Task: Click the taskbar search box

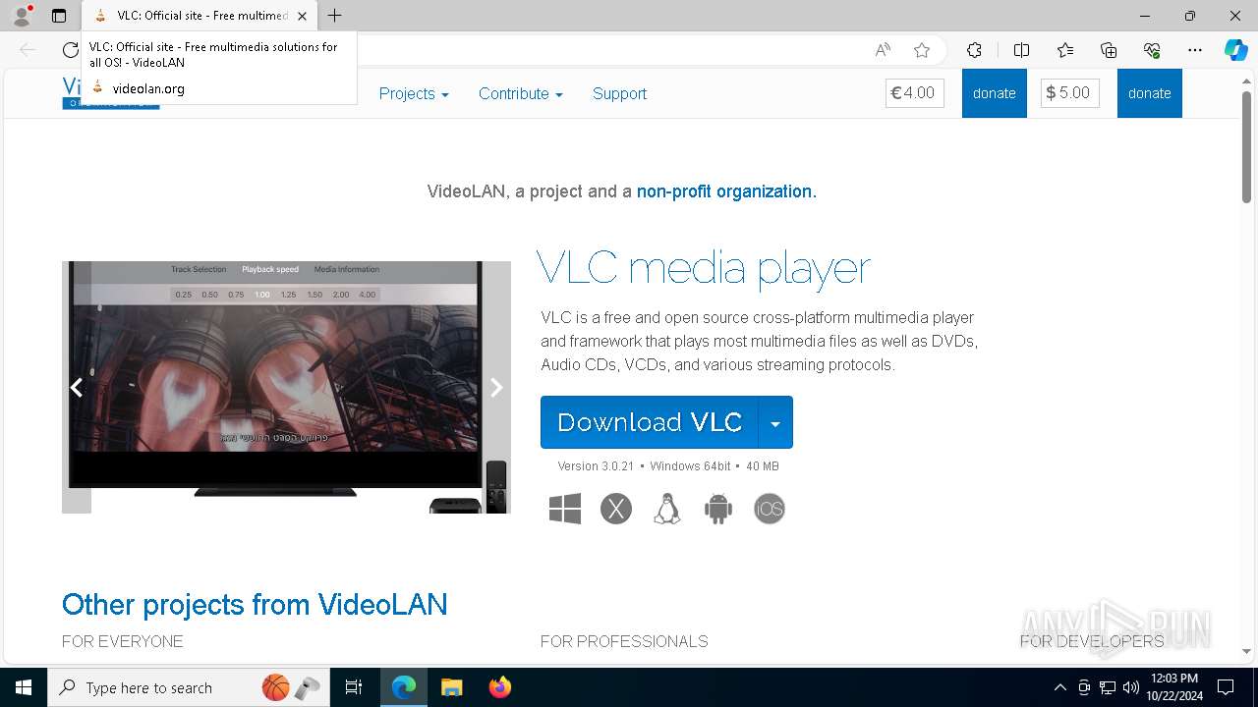Action: [187, 687]
